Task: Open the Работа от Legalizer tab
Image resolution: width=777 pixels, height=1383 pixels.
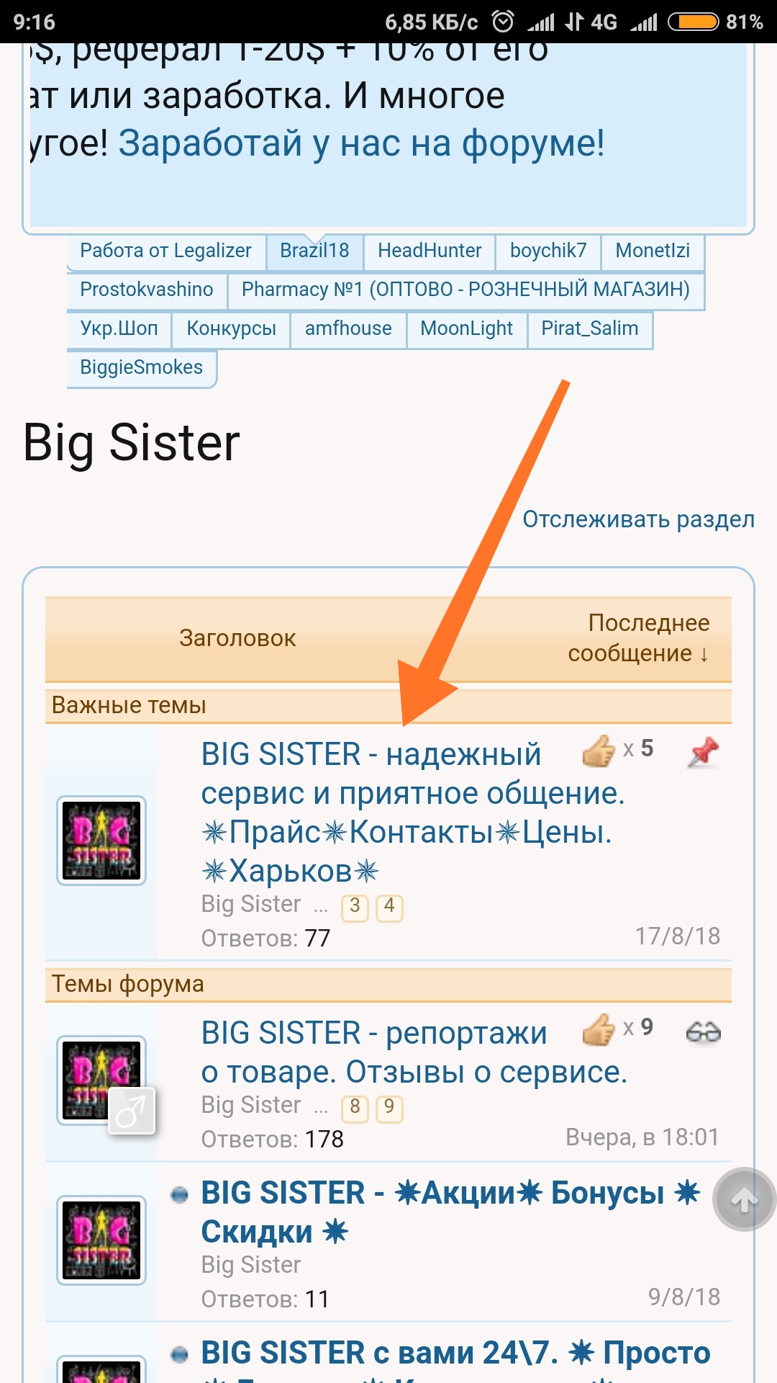Action: tap(165, 251)
